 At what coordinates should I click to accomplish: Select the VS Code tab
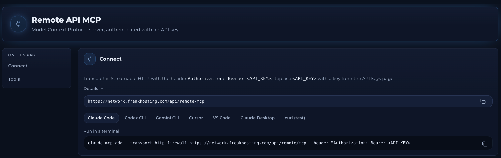tap(222, 118)
